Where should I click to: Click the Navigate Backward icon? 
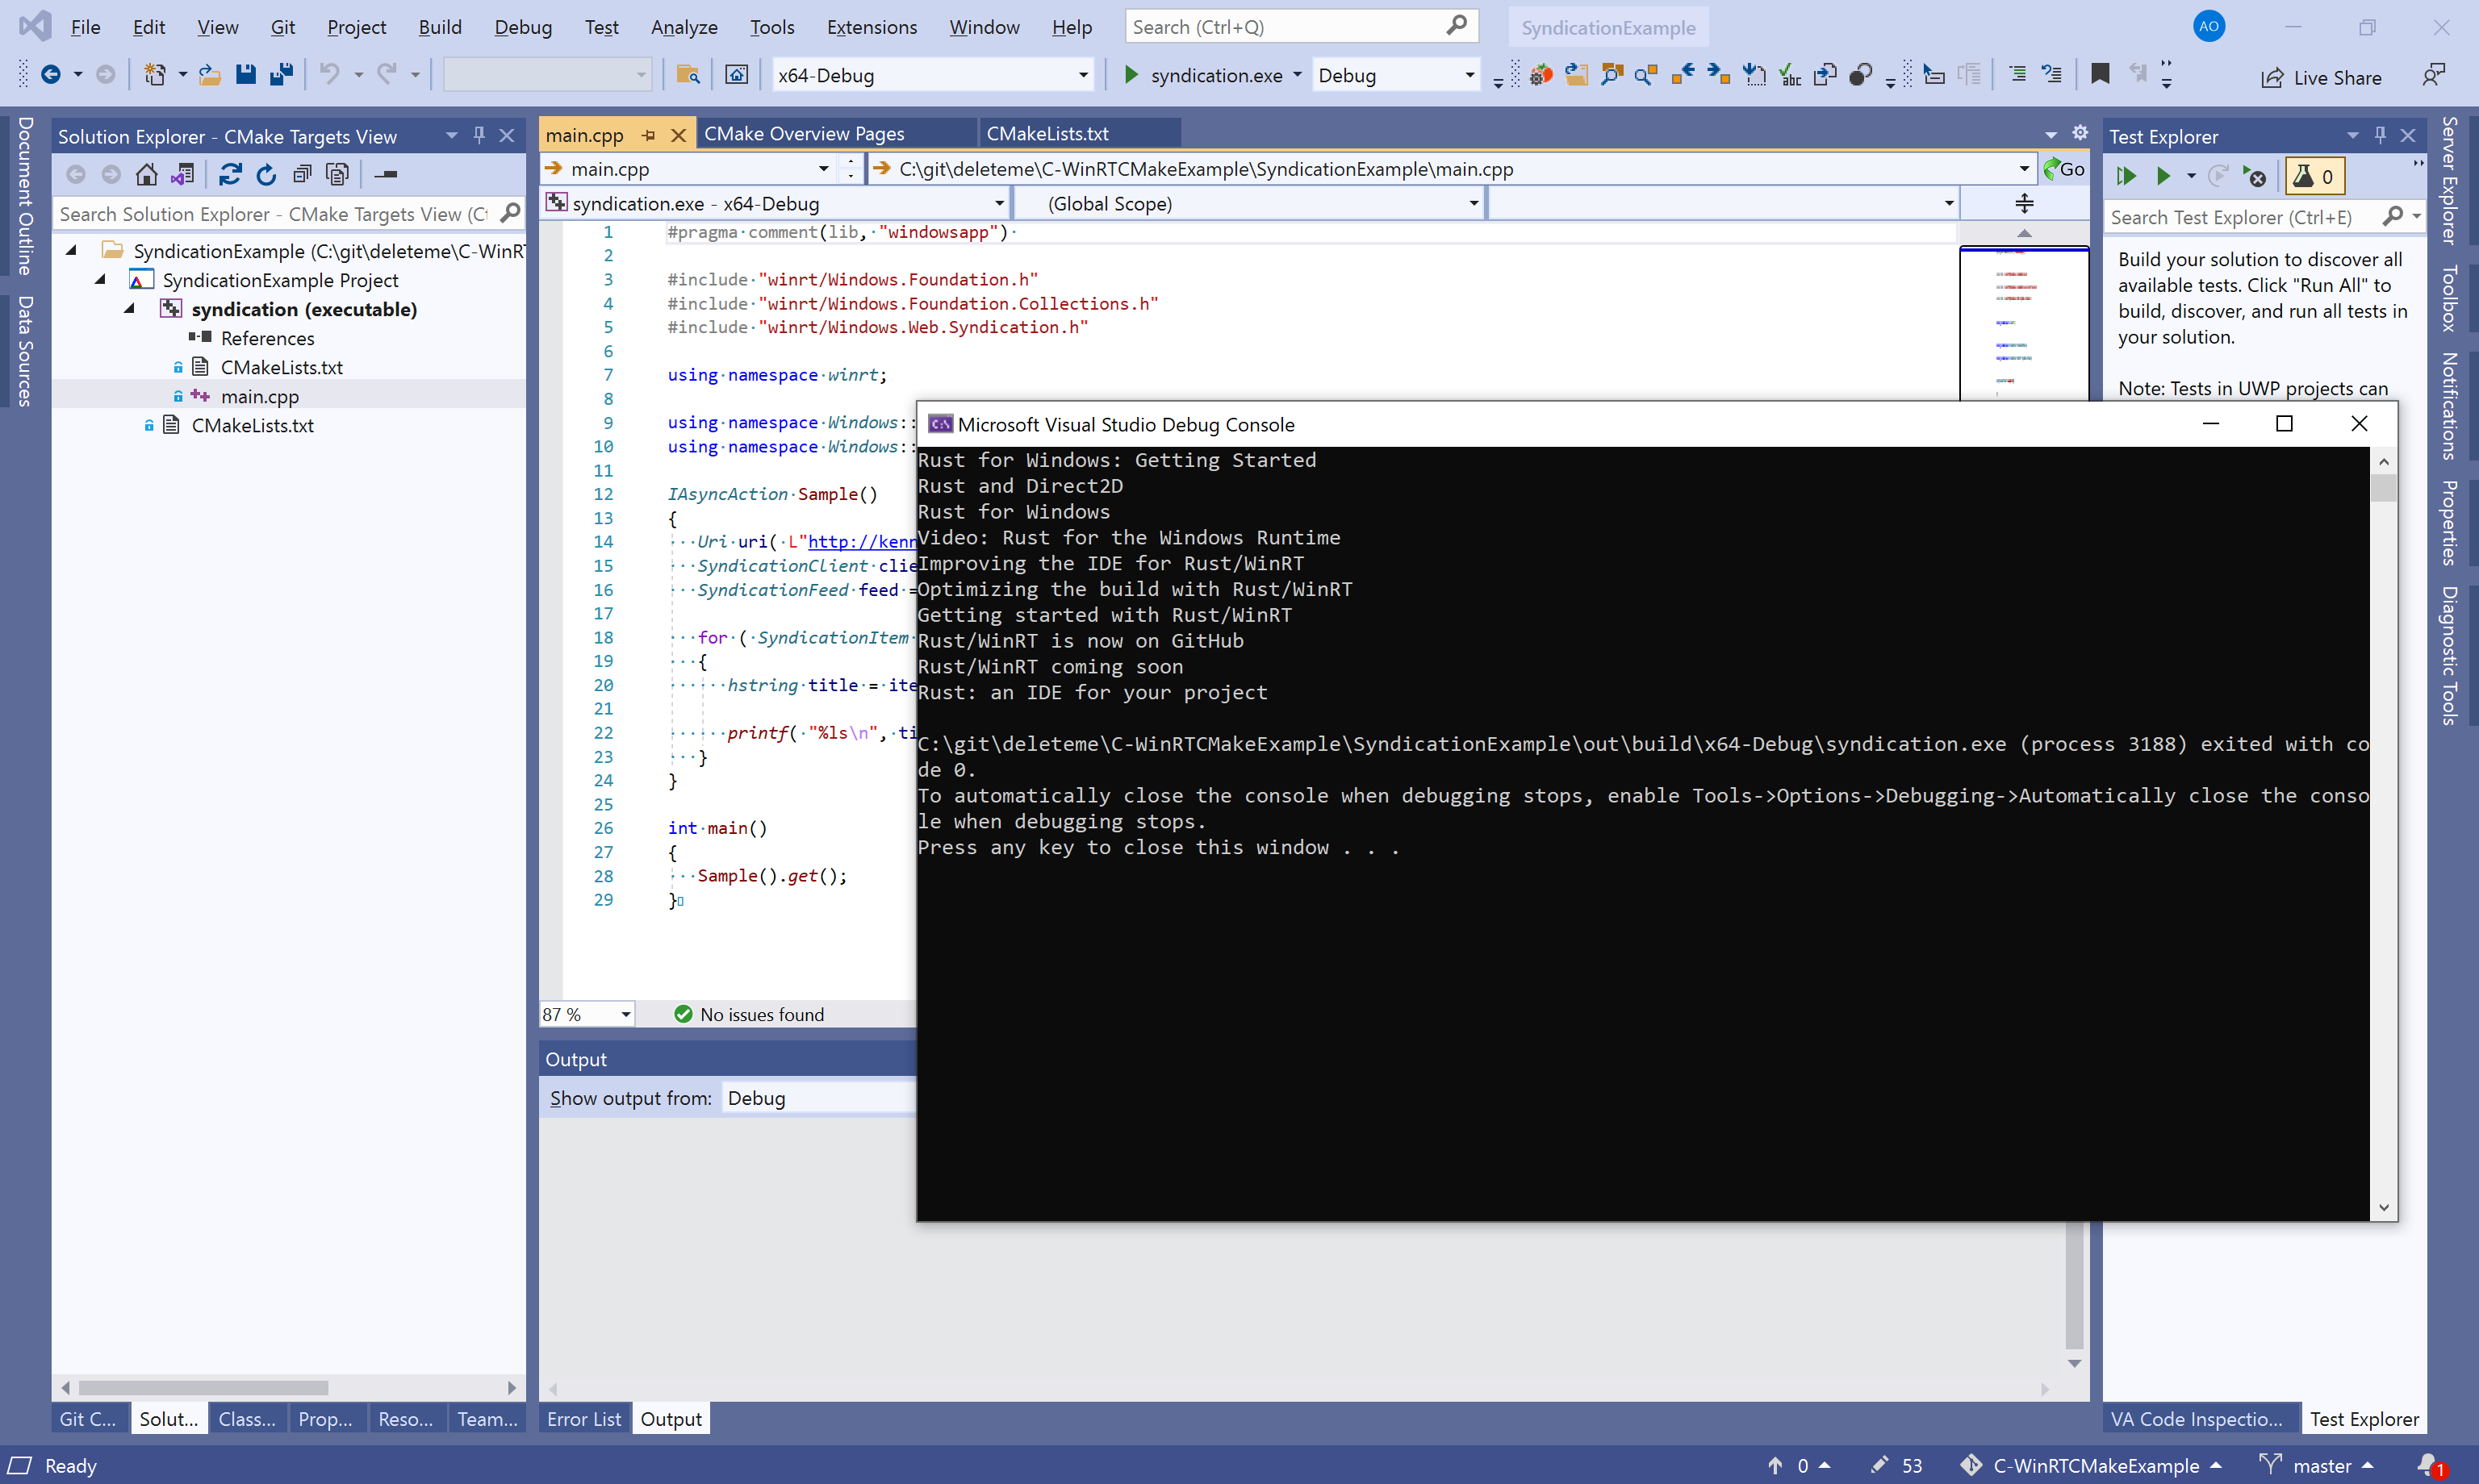(52, 73)
